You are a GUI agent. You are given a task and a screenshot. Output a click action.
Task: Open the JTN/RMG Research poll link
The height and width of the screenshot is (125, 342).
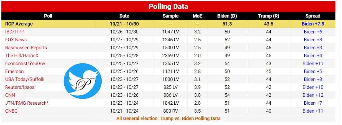point(27,103)
